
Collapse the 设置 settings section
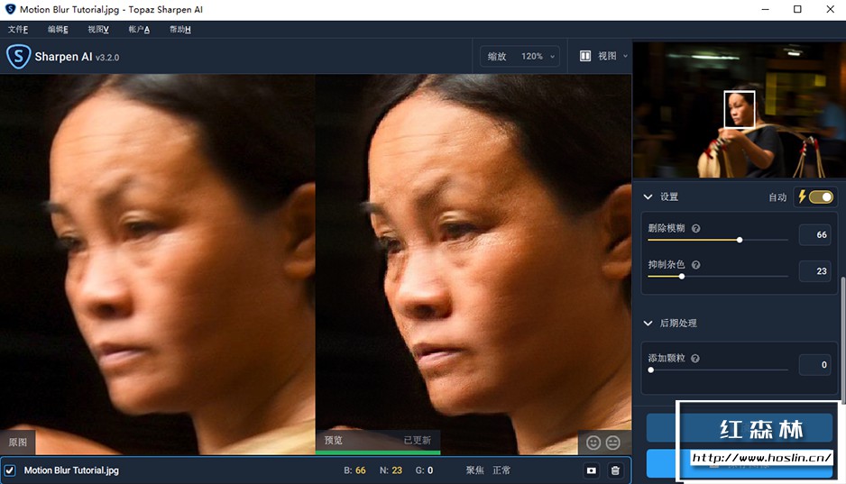[648, 196]
